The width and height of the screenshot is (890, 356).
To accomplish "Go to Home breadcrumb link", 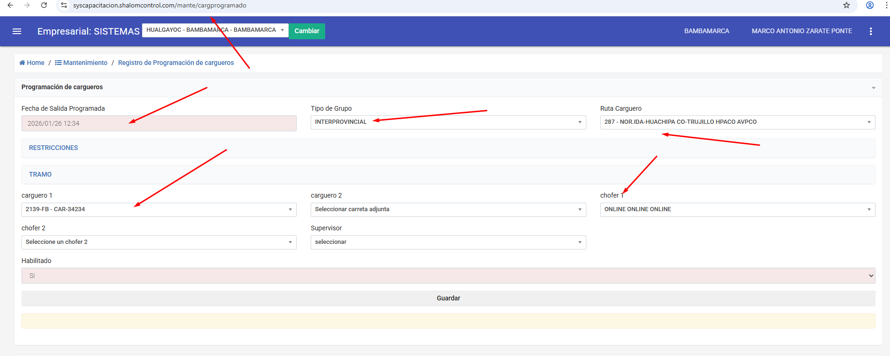I will (32, 63).
